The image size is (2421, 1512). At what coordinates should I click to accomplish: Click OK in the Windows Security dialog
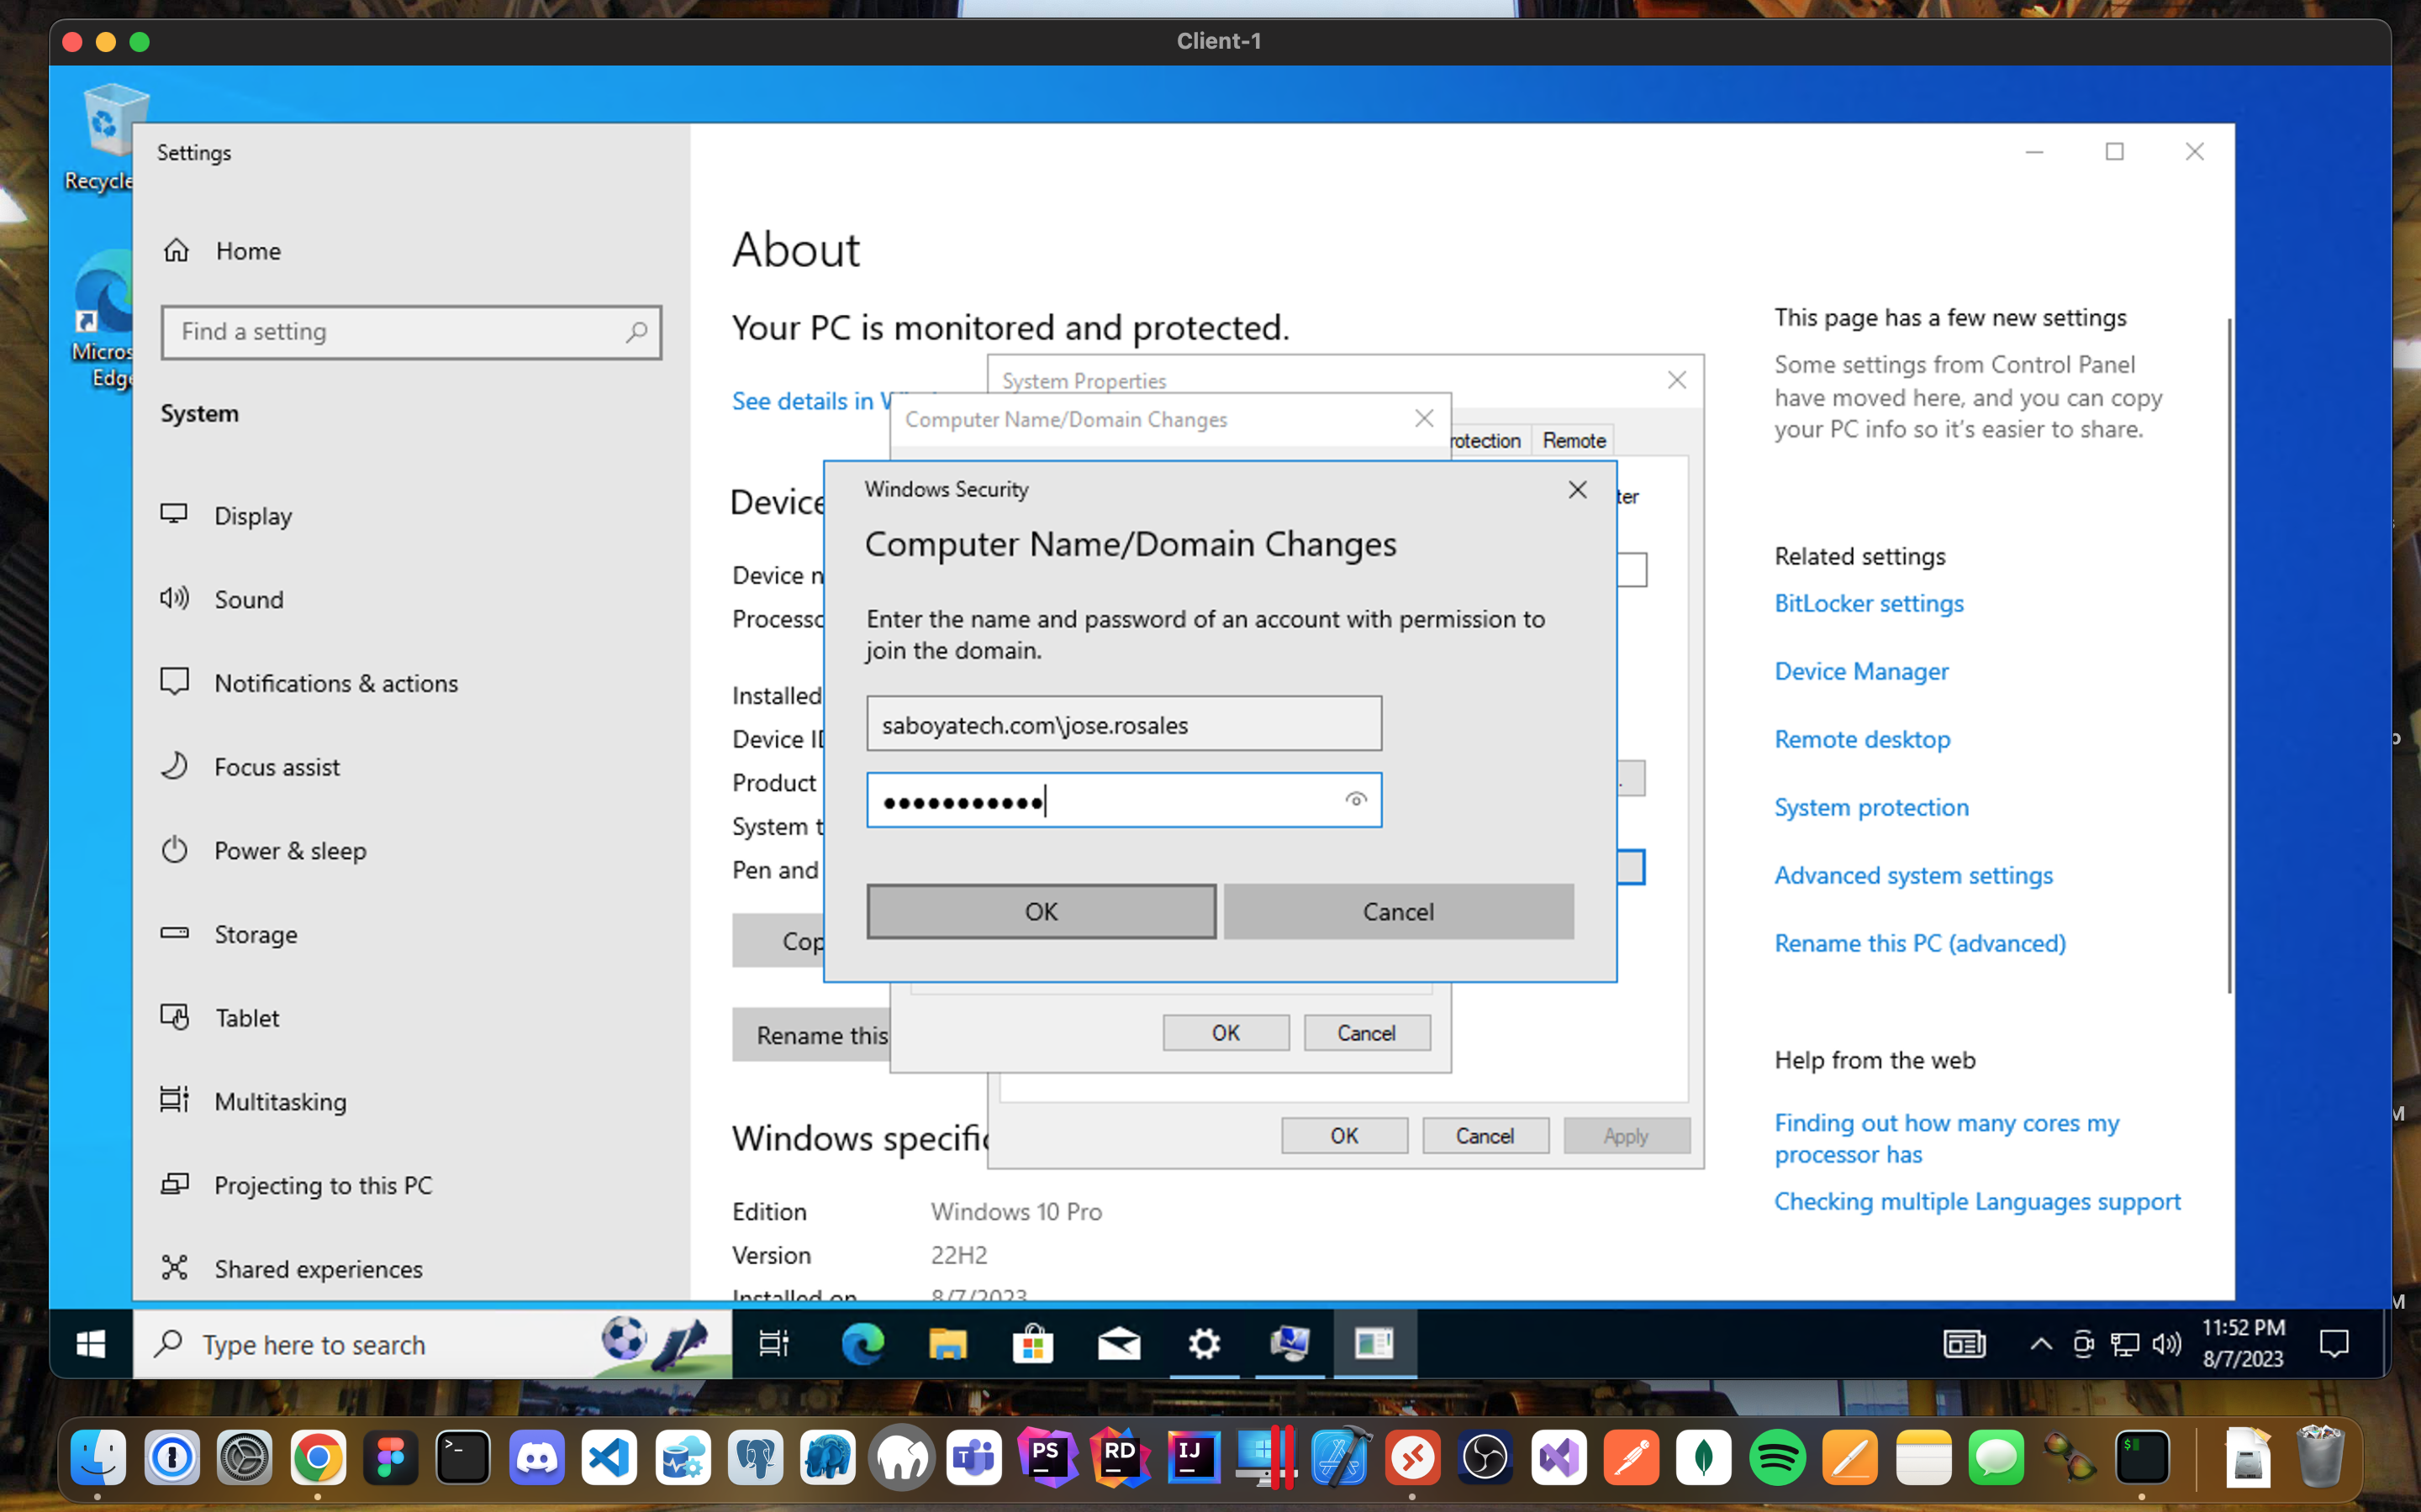(x=1041, y=911)
